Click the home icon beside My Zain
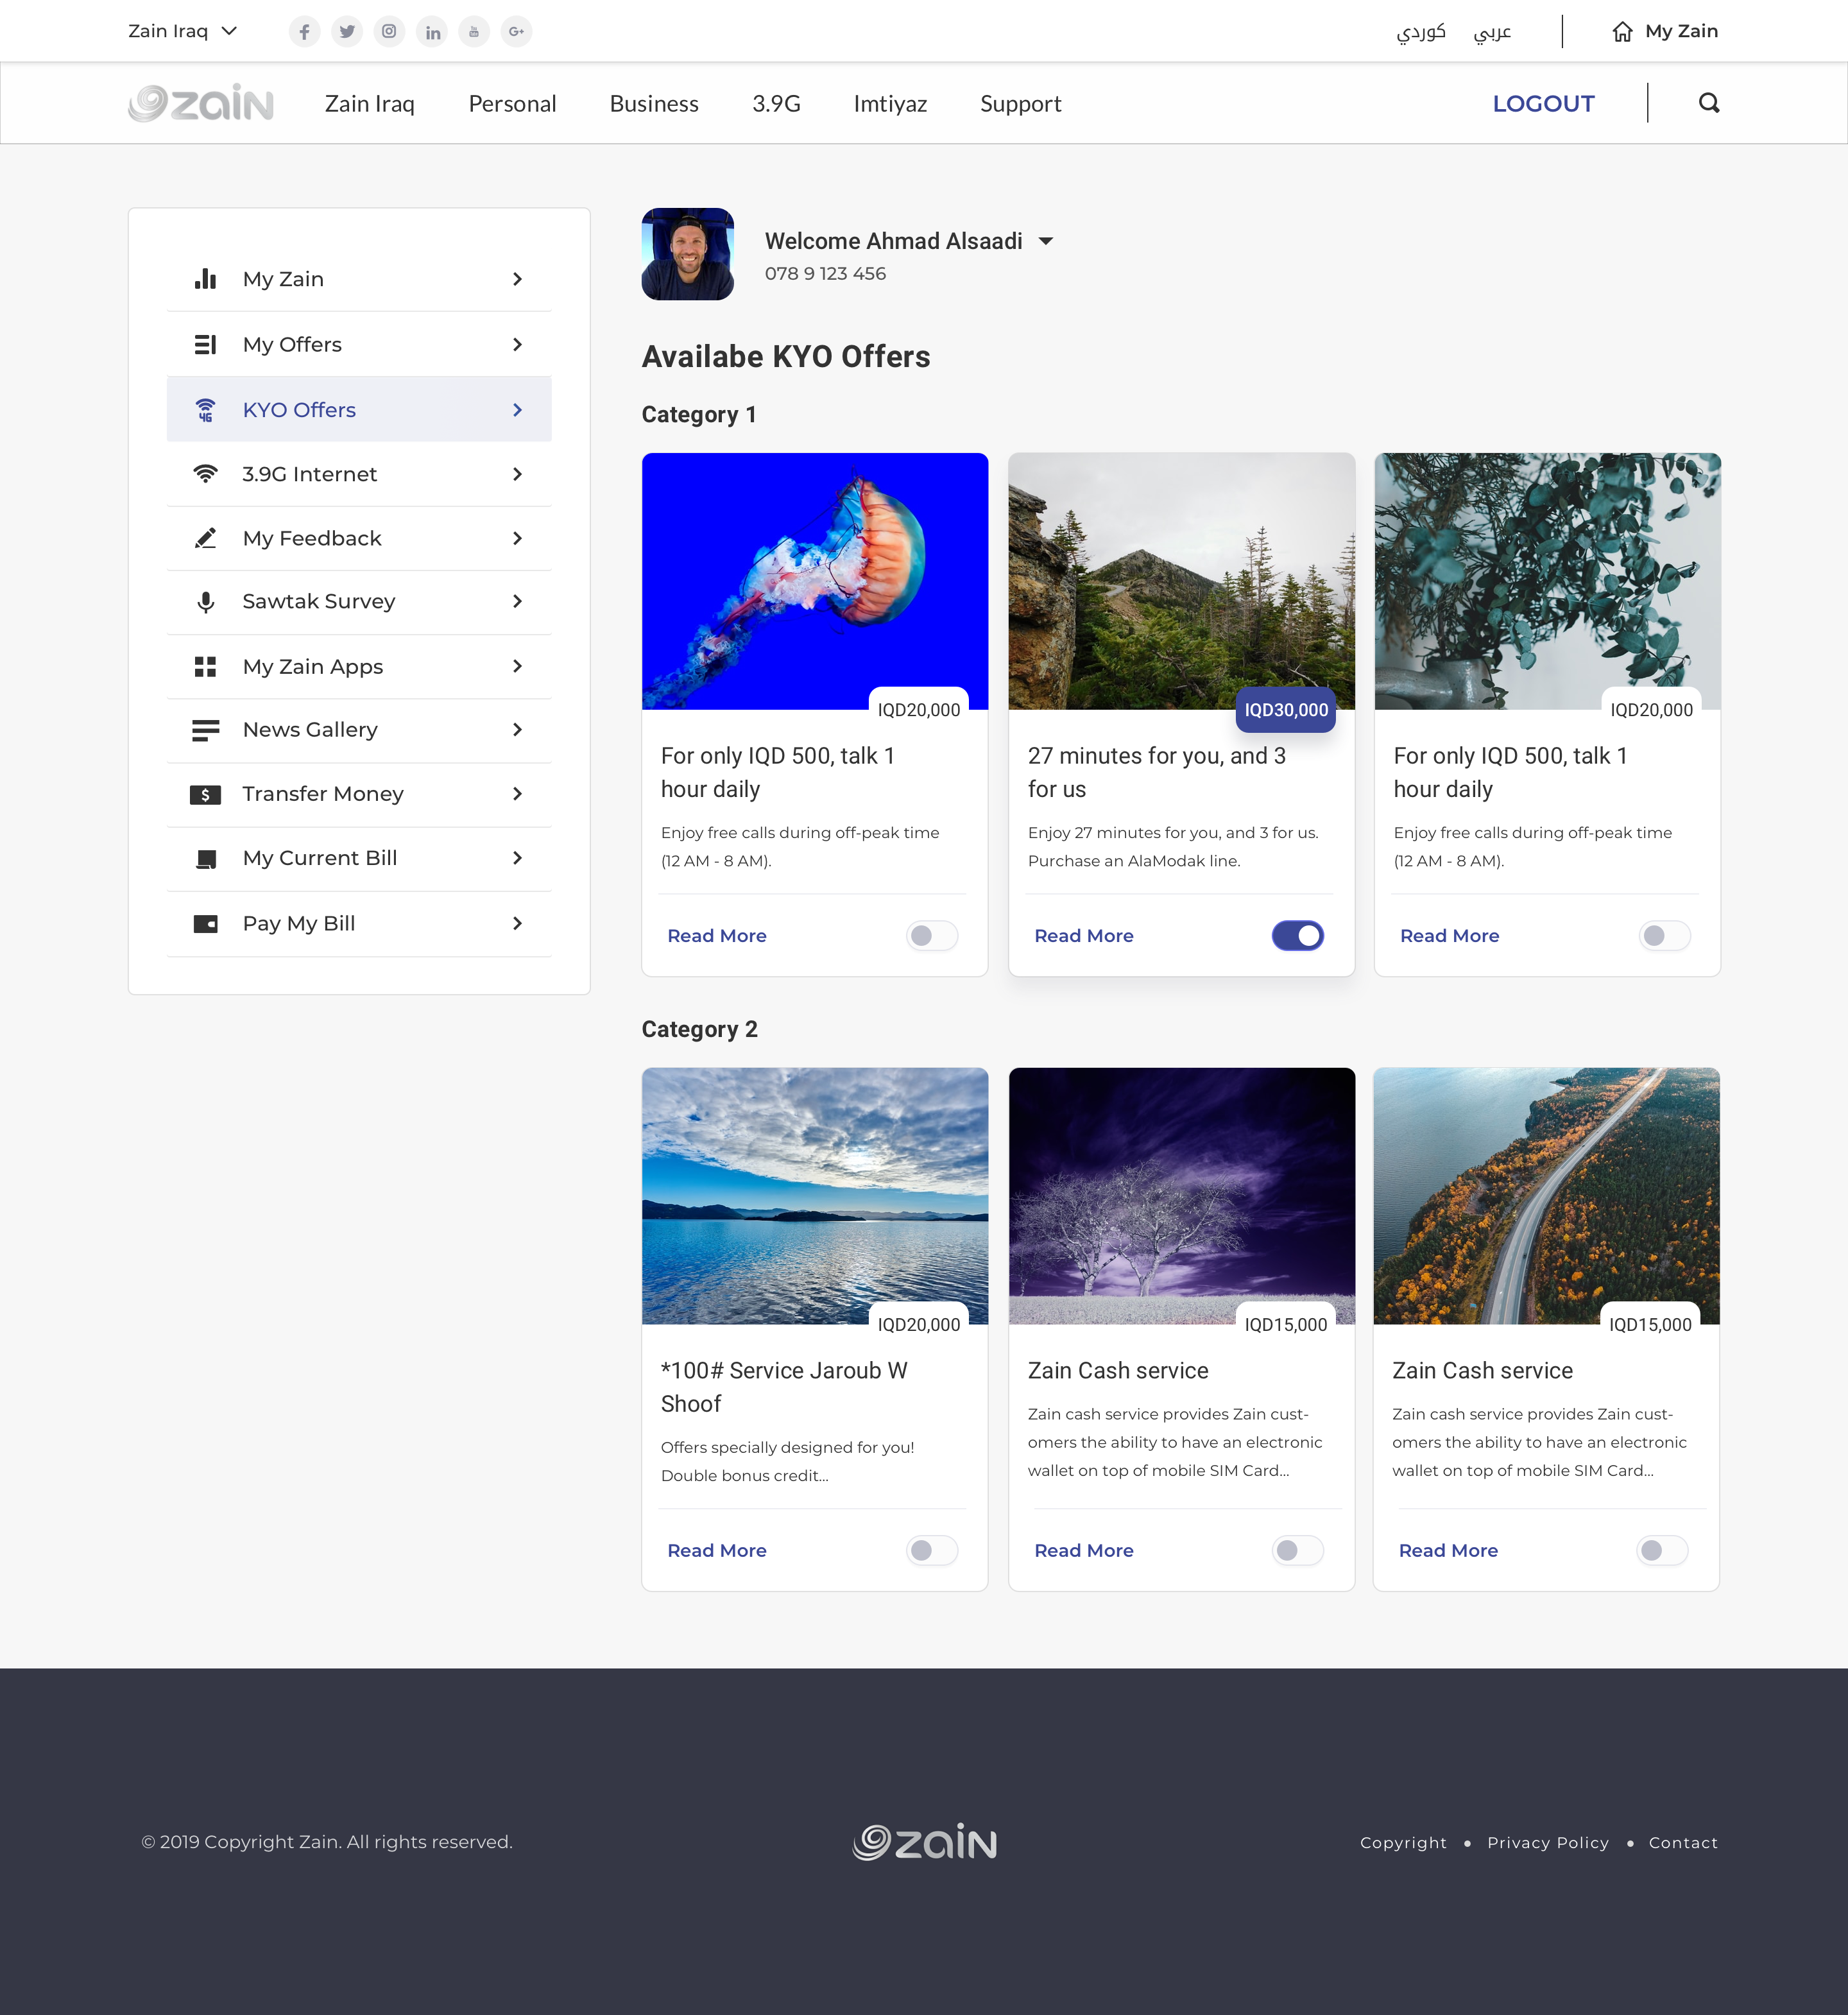This screenshot has width=1848, height=2015. coord(1622,31)
